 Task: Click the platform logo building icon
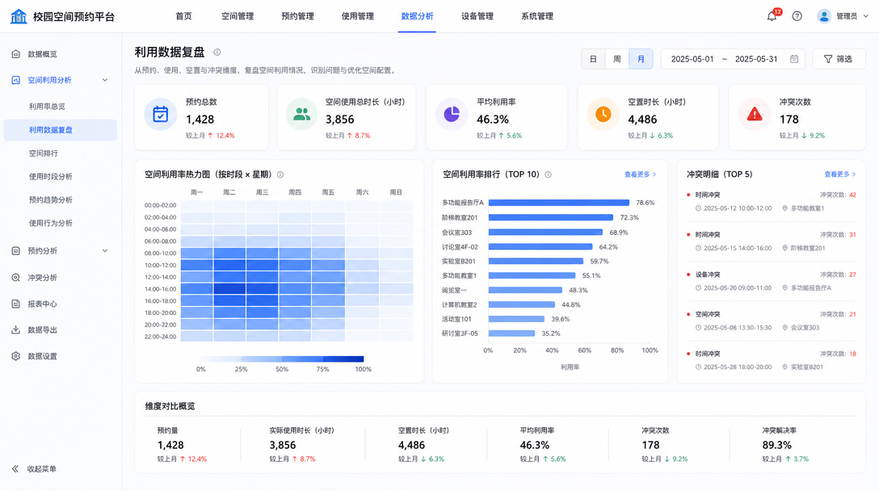(19, 16)
